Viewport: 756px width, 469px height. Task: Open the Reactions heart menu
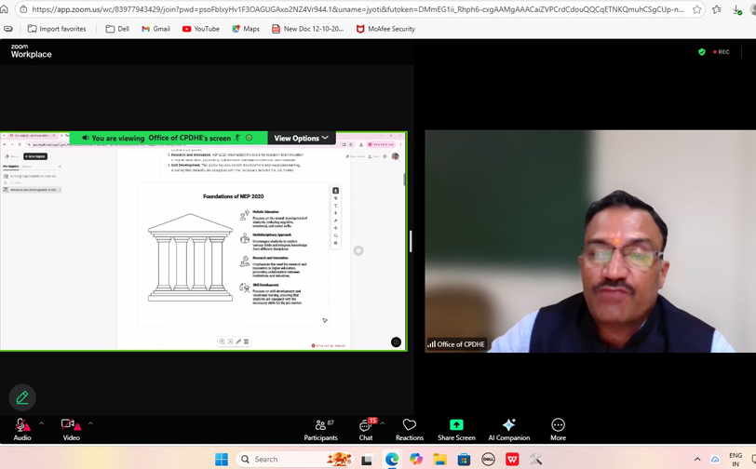[410, 430]
